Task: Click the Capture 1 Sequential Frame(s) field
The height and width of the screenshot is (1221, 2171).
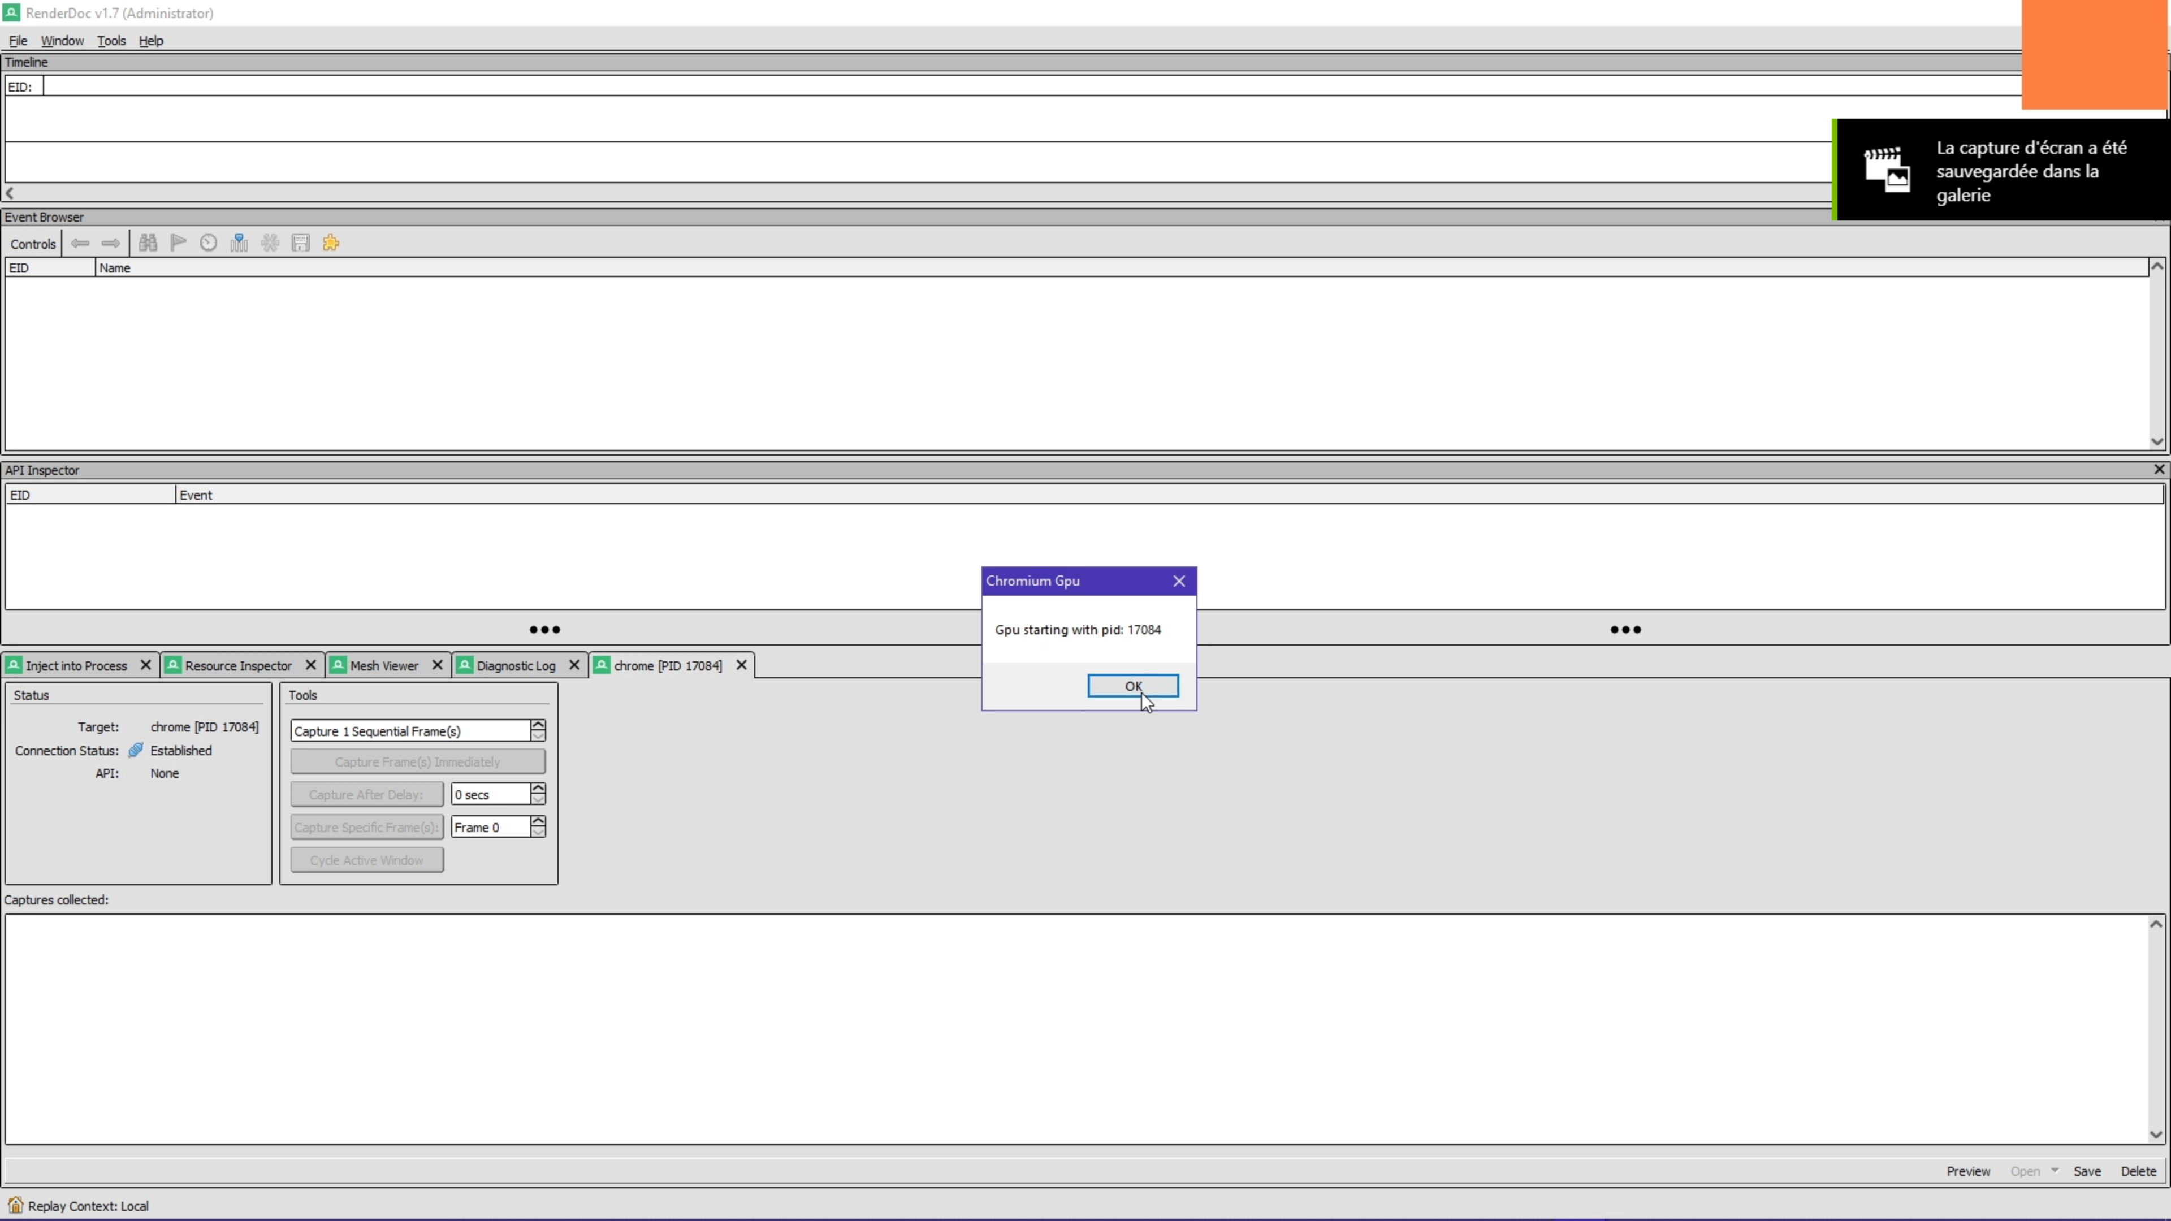Action: coord(410,730)
